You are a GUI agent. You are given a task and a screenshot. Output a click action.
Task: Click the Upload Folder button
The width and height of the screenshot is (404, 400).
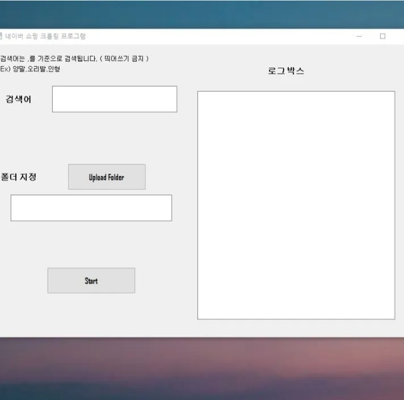107,177
